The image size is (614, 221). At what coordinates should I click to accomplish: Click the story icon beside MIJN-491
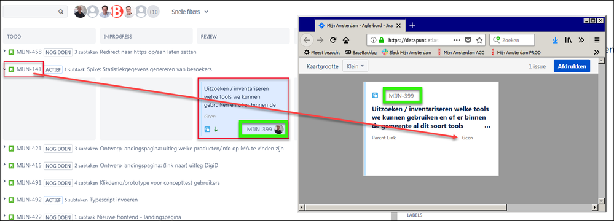click(12, 183)
